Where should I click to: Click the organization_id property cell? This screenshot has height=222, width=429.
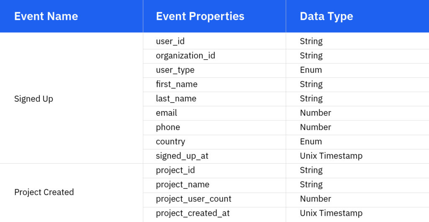[185, 55]
